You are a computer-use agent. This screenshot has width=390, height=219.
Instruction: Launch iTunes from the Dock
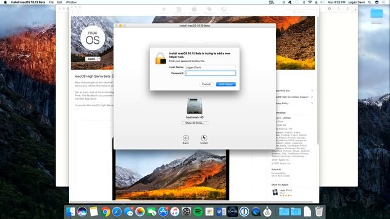pyautogui.click(x=175, y=212)
